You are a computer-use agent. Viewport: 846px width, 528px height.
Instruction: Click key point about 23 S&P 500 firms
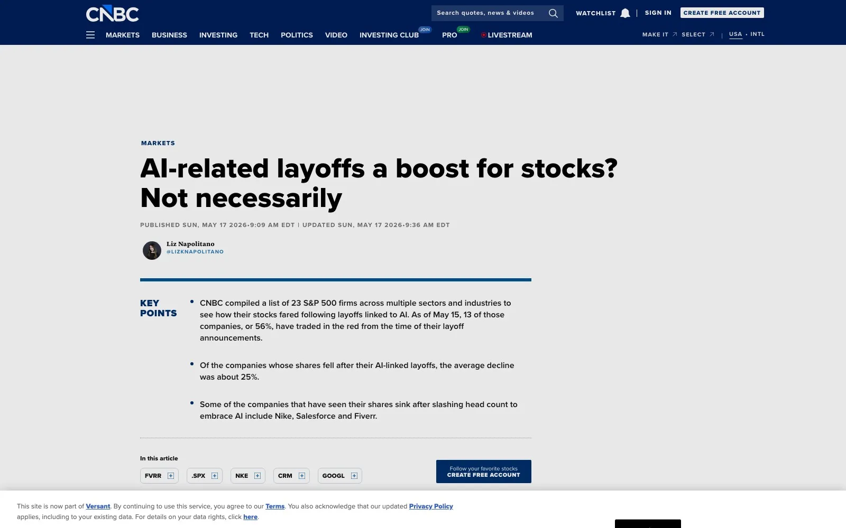coord(355,320)
